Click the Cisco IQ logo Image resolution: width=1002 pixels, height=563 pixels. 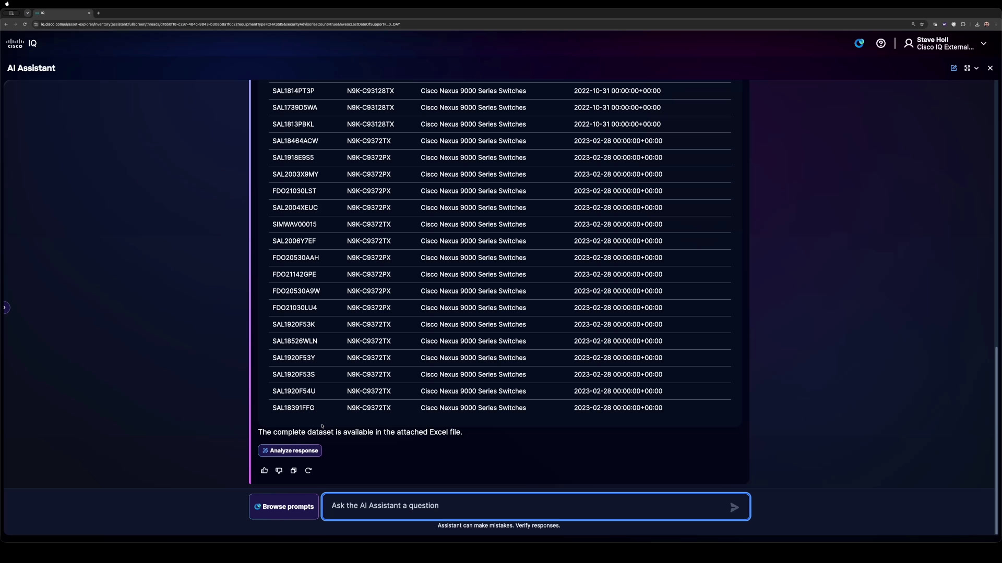(21, 43)
